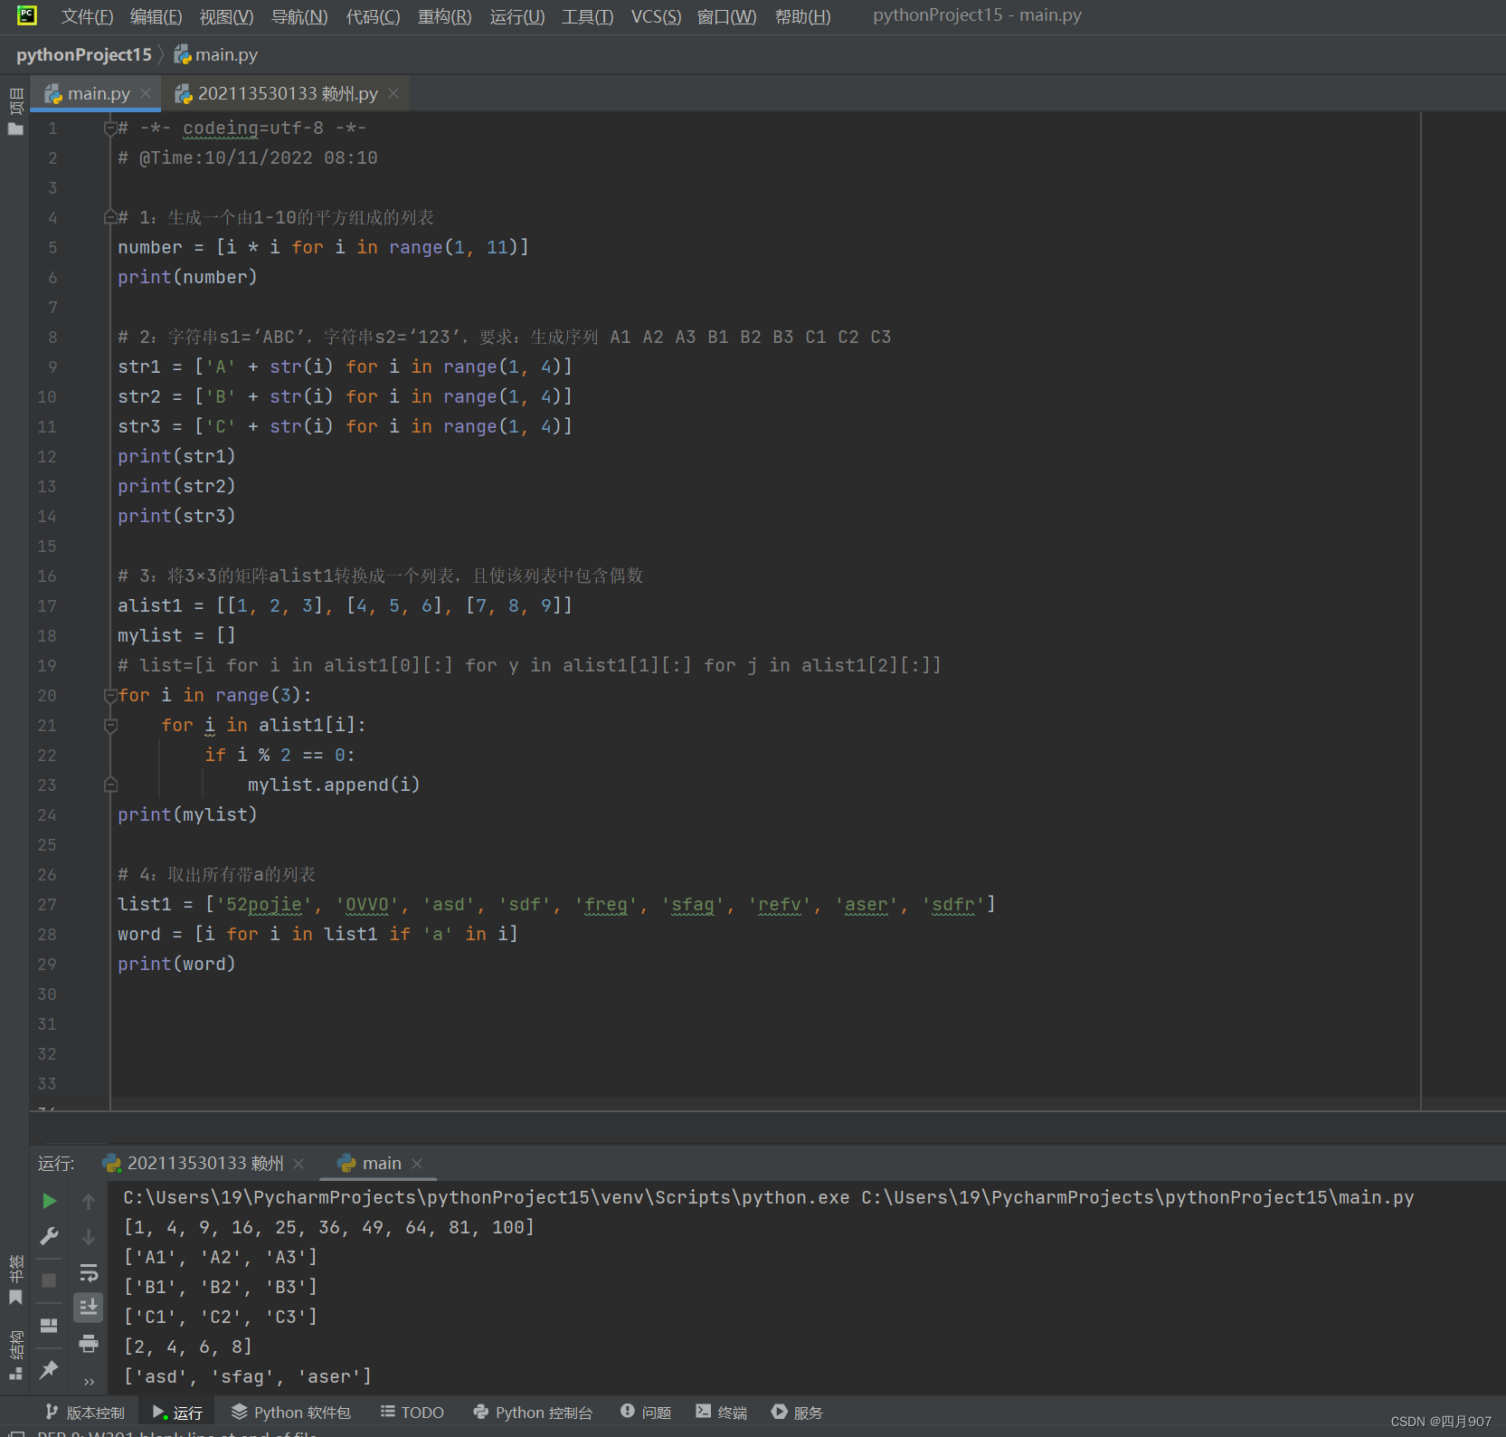Open VCS(S) menu
The height and width of the screenshot is (1437, 1506).
[x=656, y=17]
